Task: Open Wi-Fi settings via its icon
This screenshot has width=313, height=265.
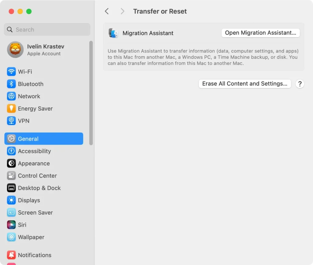Action: coord(11,72)
